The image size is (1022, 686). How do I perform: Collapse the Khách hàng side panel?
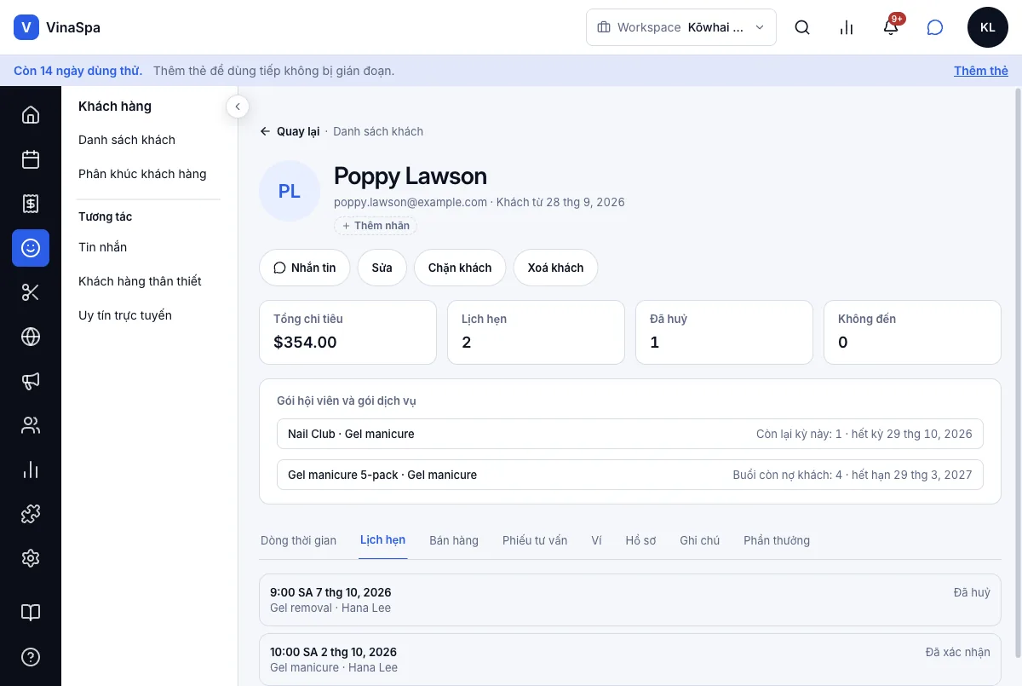tap(238, 107)
